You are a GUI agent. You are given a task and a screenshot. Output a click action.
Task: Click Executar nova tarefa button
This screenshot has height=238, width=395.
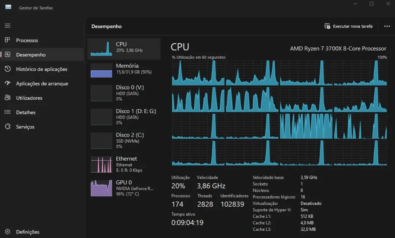tap(349, 26)
